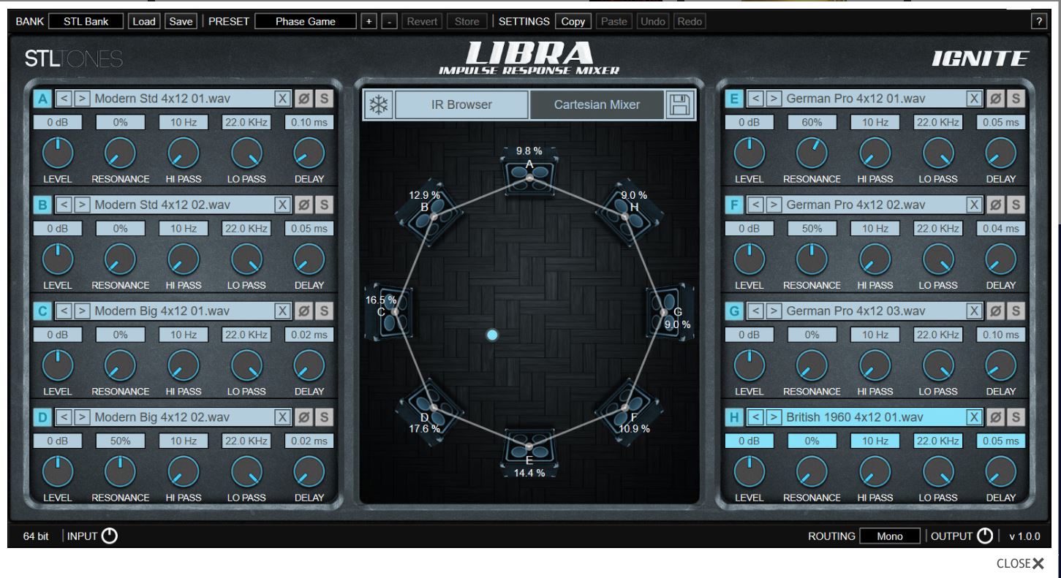Unload German Pro 4x12 01 with X
Image resolution: width=1061 pixels, height=578 pixels.
pos(974,99)
